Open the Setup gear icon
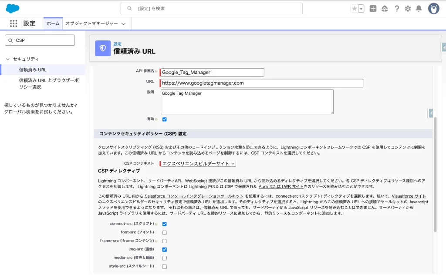446x278 pixels. pos(408,9)
